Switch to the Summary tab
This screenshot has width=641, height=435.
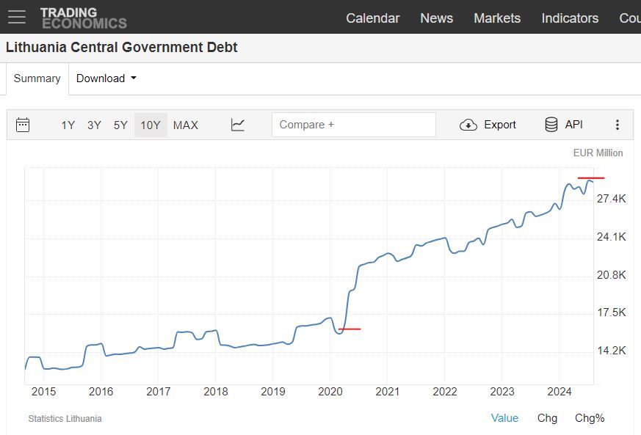37,78
